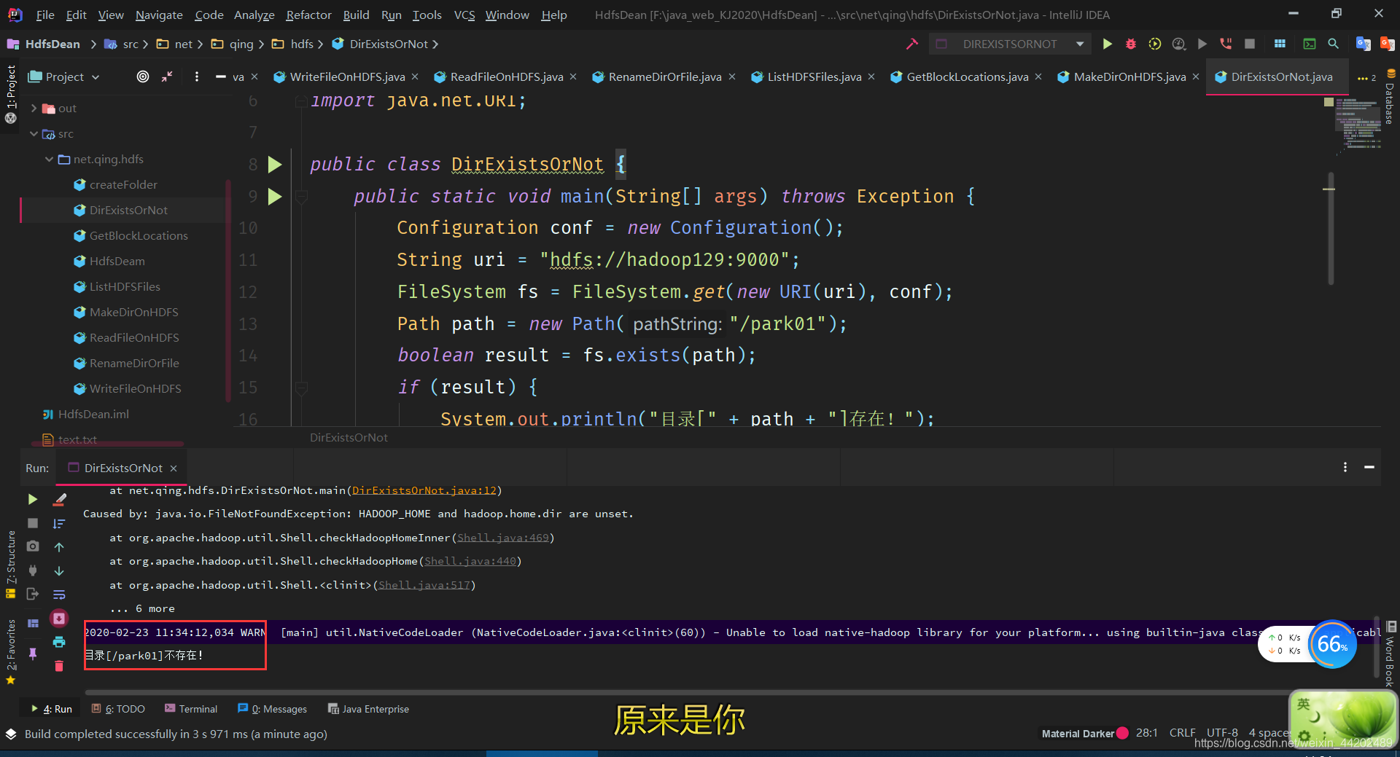Image resolution: width=1400 pixels, height=757 pixels.
Task: Switch to WriteFileOnHDFS.java tab
Action: [347, 77]
